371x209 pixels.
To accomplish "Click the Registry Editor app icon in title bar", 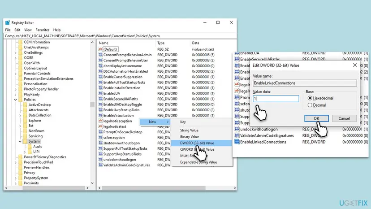I will coord(8,22).
